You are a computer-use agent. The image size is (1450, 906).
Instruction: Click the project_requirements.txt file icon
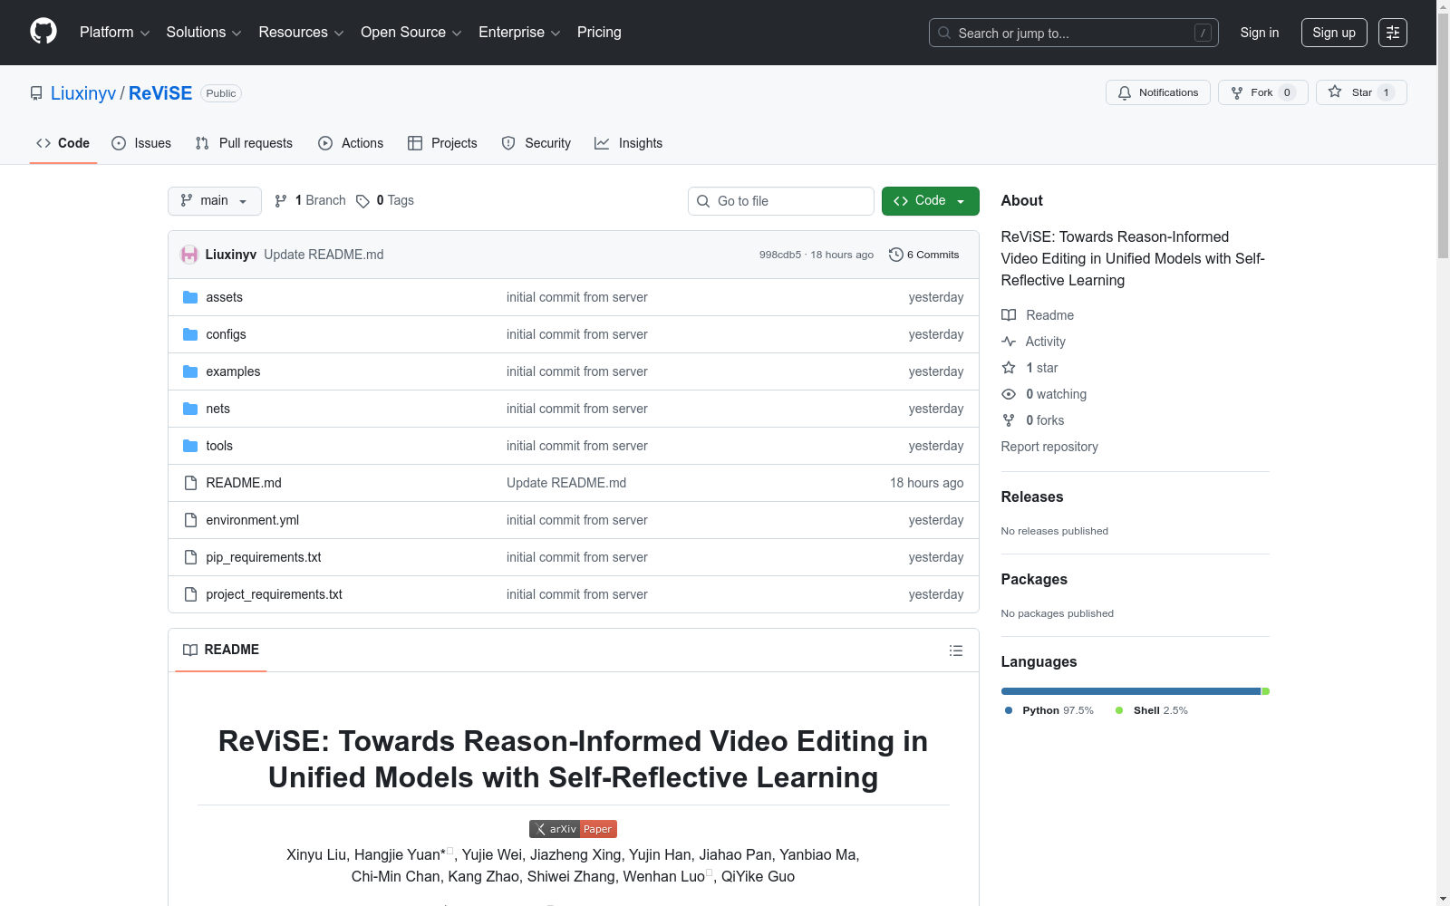pyautogui.click(x=190, y=594)
